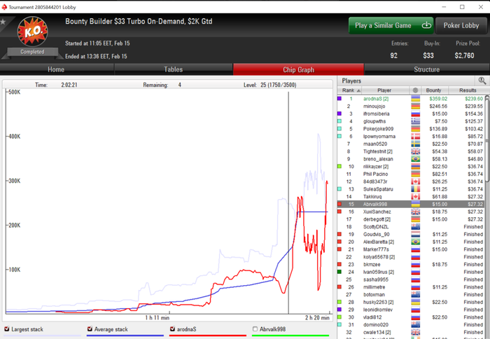The image size is (490, 339).
Task: Select player Tightestnit [2] row
Action: [x=411, y=151]
